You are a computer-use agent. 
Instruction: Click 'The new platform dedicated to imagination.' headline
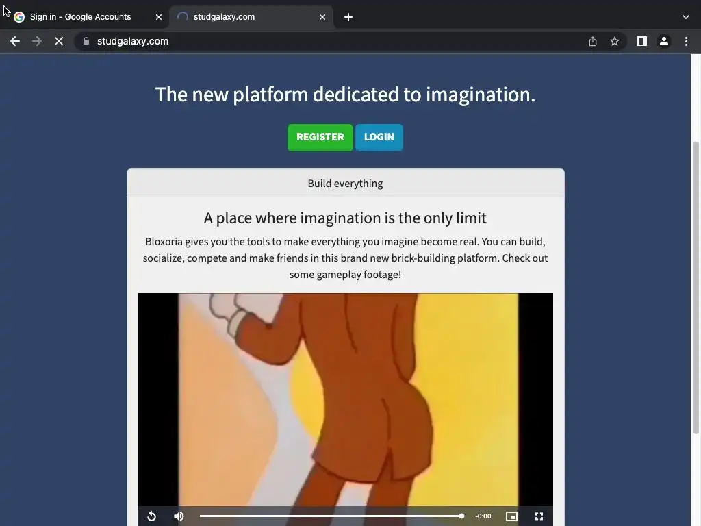point(345,95)
